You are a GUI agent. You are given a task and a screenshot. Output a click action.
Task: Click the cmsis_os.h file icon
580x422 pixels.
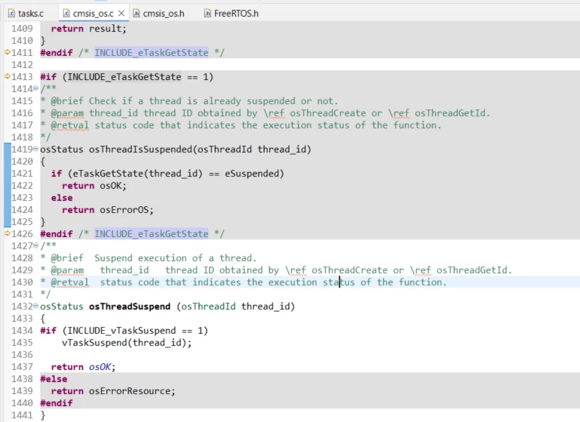[x=137, y=14]
